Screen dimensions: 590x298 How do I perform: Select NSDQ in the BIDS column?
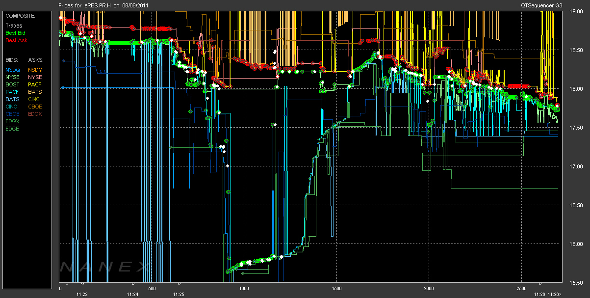click(13, 70)
